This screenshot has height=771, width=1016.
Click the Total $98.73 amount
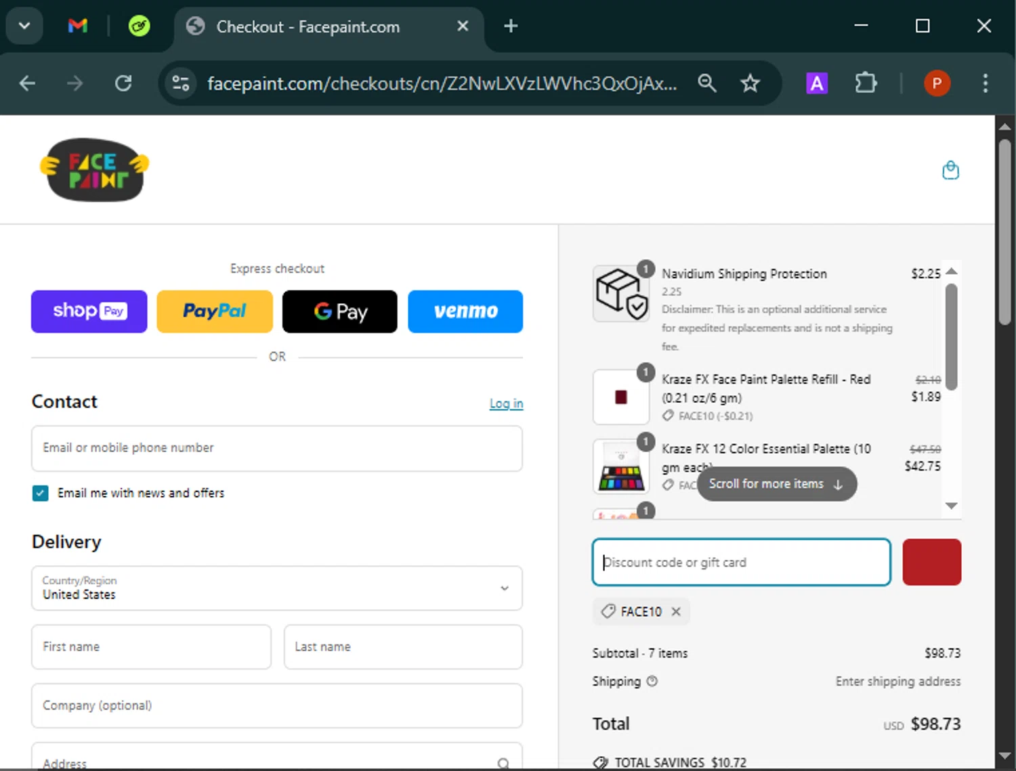(935, 724)
